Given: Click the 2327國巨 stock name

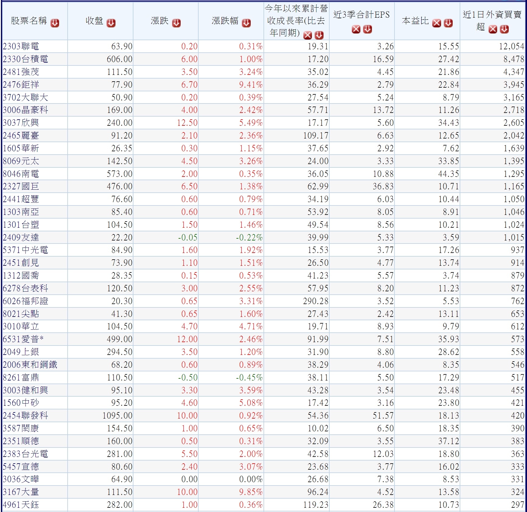Looking at the screenshot, I should point(21,186).
